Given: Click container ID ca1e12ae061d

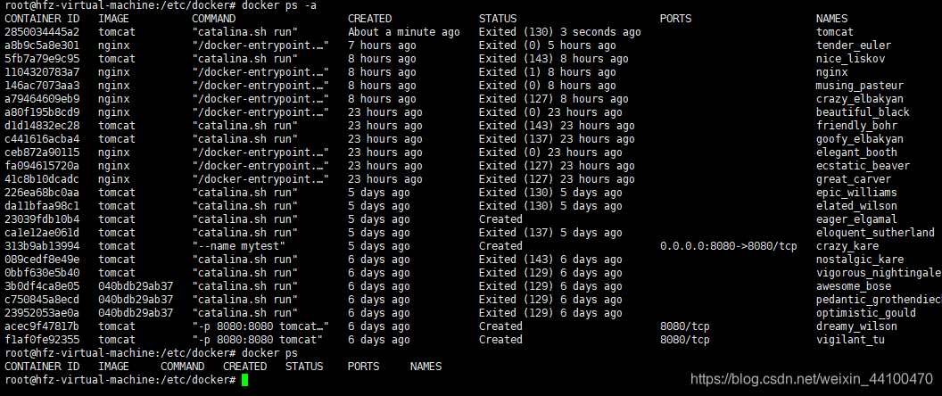Looking at the screenshot, I should pos(42,233).
